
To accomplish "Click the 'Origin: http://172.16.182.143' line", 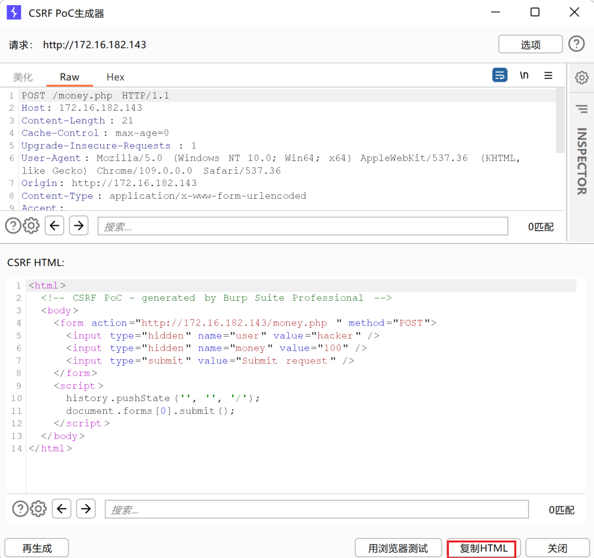I will pos(109,183).
